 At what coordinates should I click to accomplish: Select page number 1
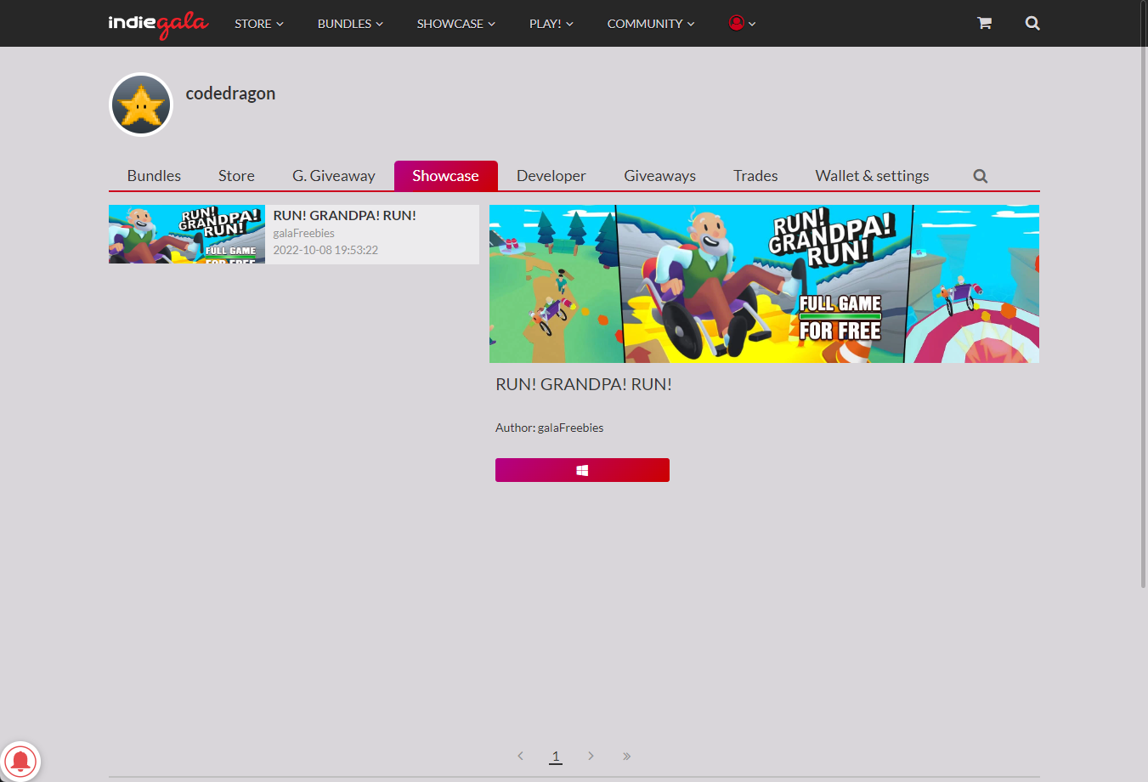[556, 756]
